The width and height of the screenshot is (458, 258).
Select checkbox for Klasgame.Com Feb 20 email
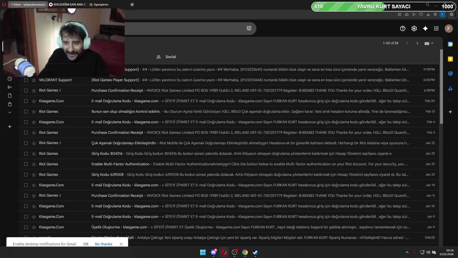point(26,101)
